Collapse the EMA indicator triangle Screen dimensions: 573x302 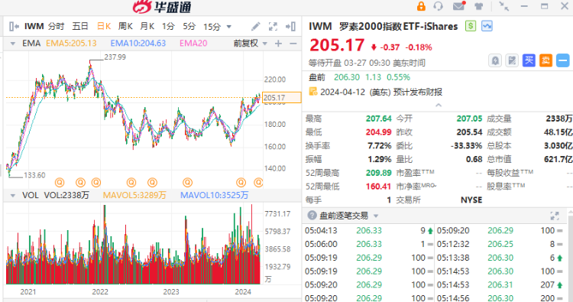(x=13, y=44)
